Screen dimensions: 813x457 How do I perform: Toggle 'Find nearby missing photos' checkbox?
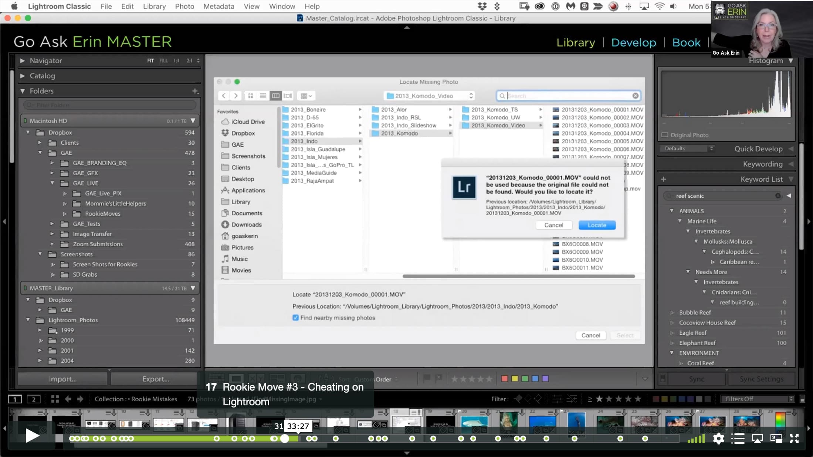(x=295, y=318)
